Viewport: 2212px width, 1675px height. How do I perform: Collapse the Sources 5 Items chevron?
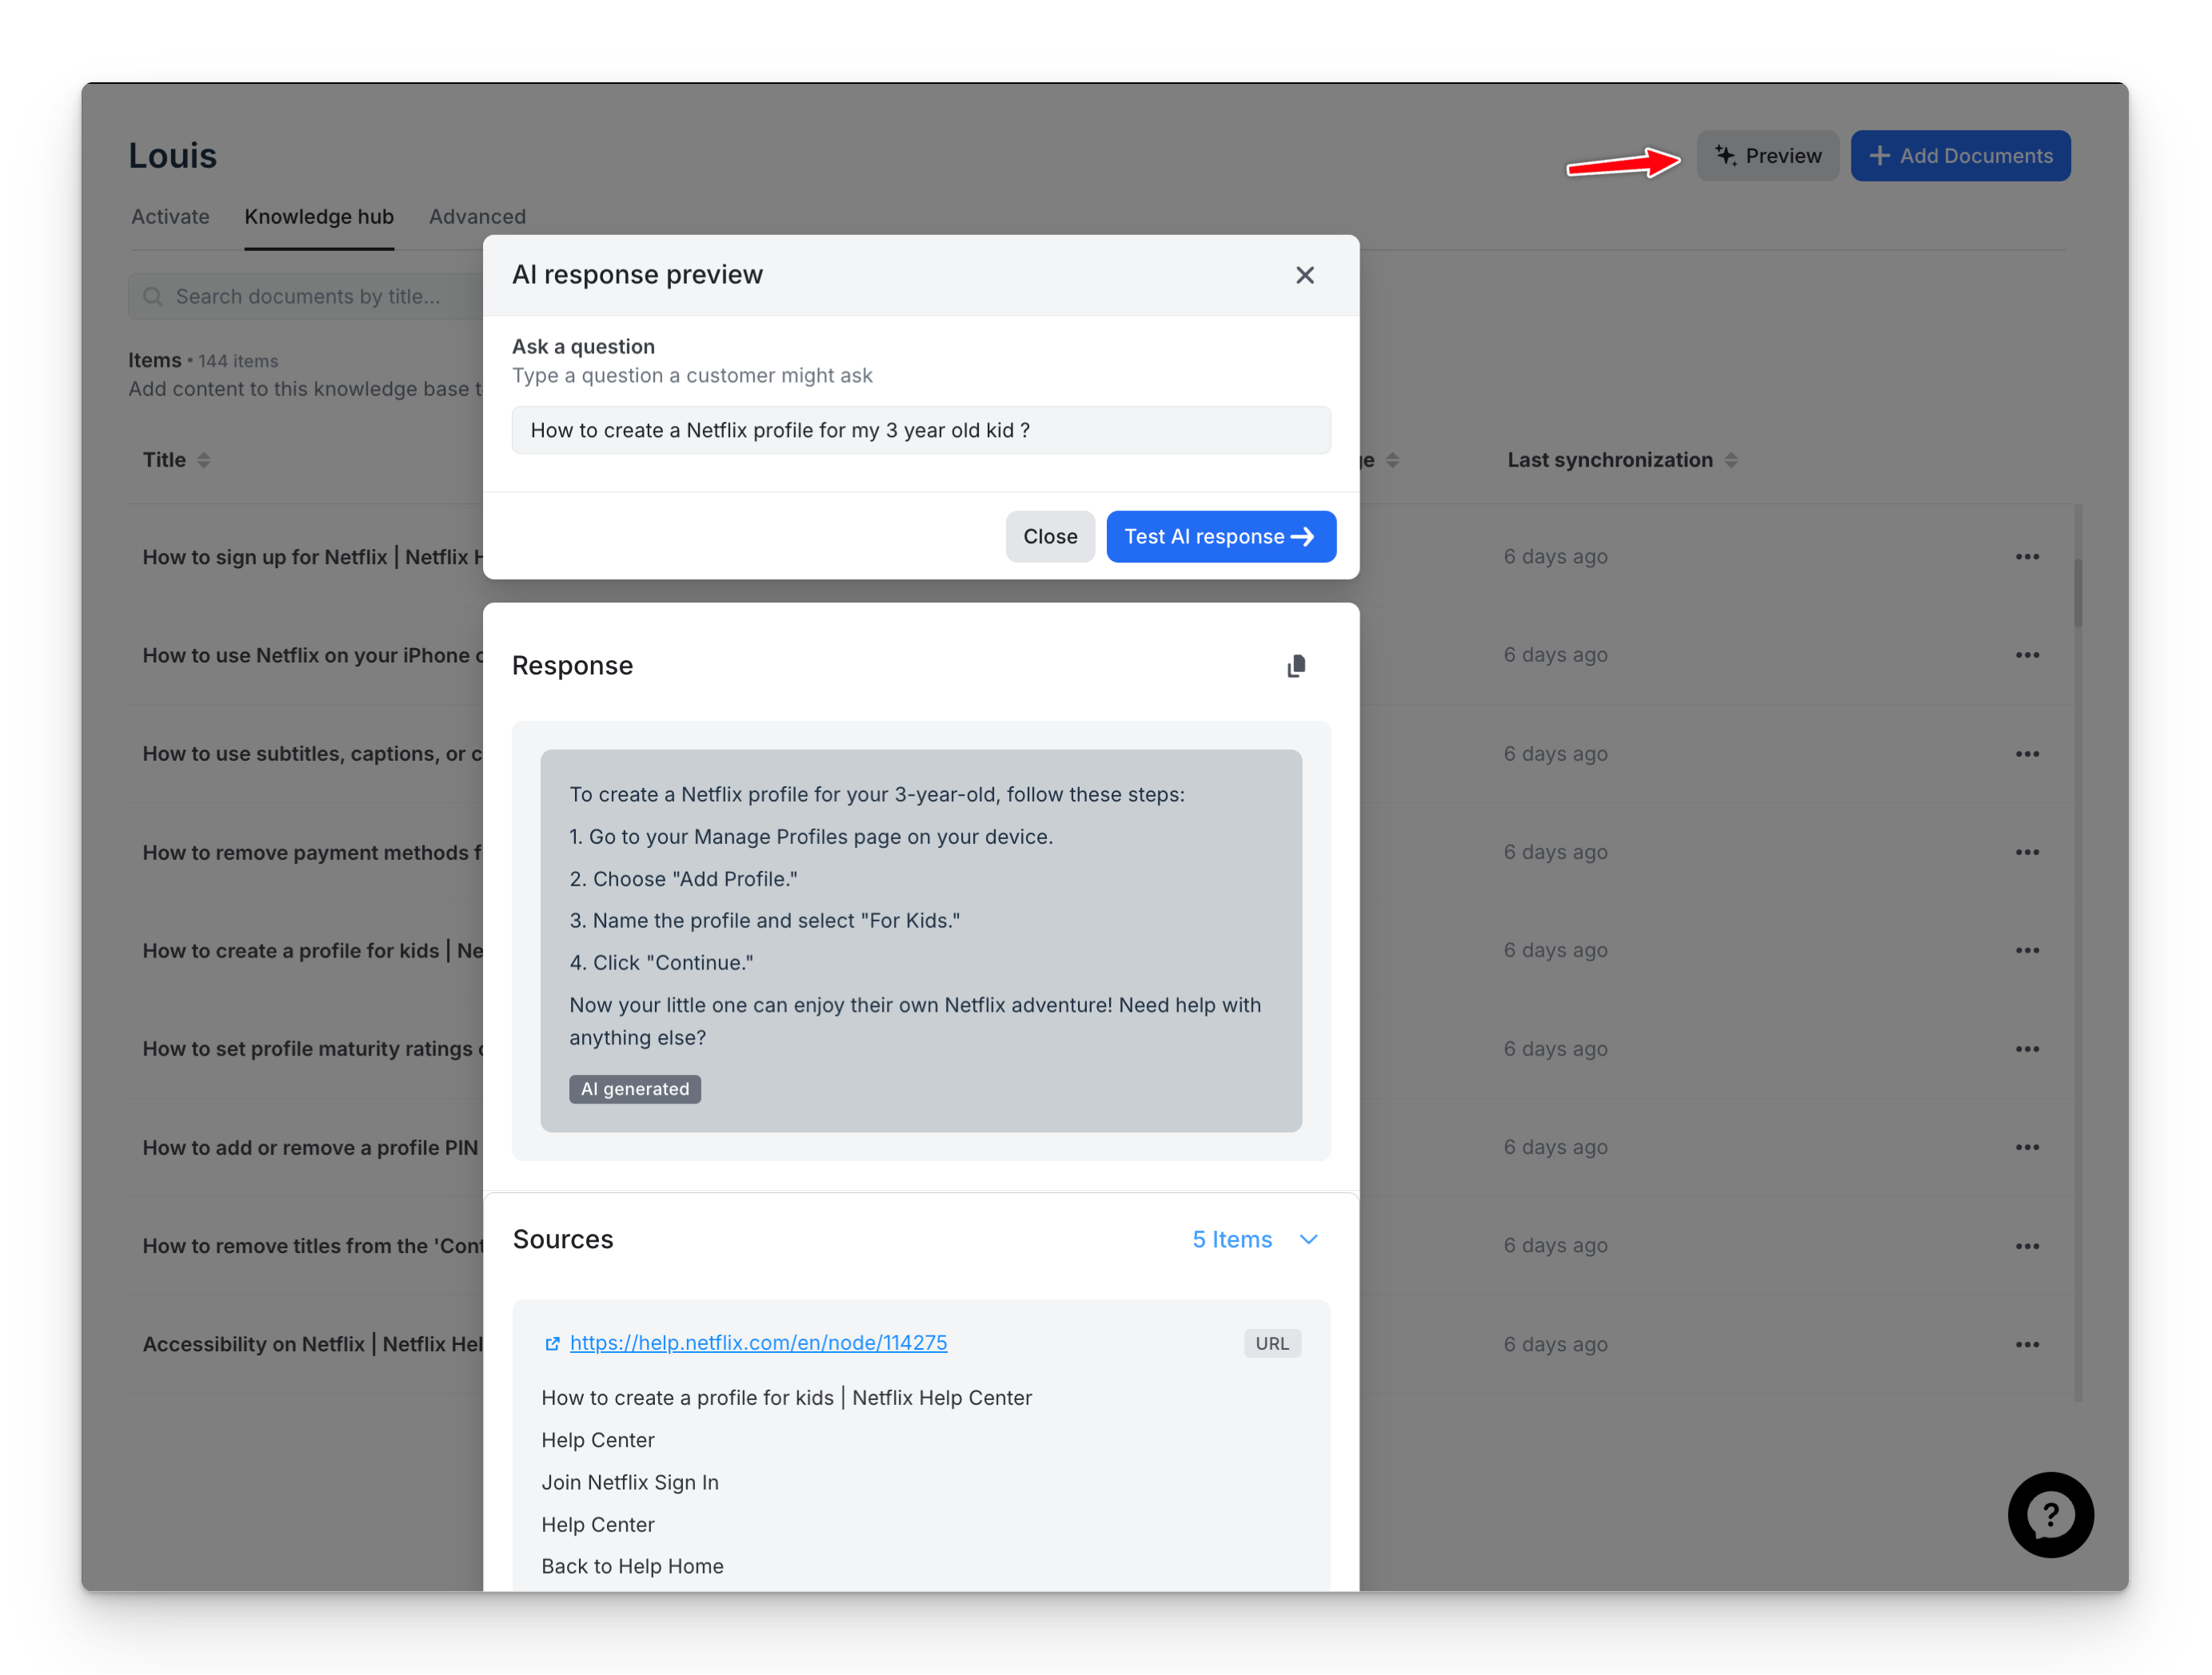pos(1308,1239)
